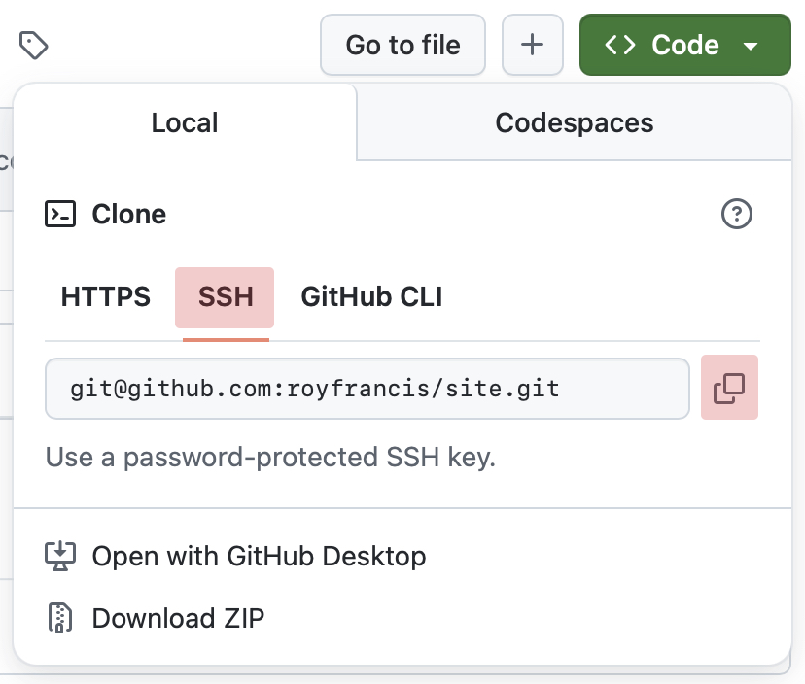Click the ZIP file icon
Screen dimensions: 805x684
(60, 618)
